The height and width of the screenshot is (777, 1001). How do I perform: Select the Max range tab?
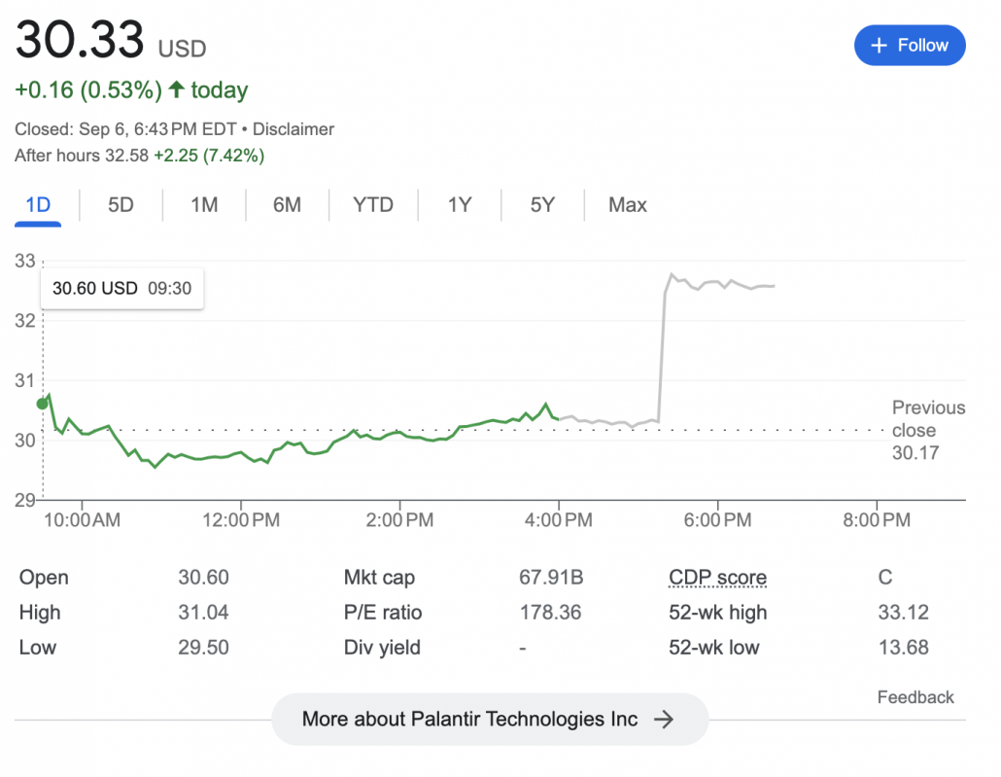tap(627, 205)
